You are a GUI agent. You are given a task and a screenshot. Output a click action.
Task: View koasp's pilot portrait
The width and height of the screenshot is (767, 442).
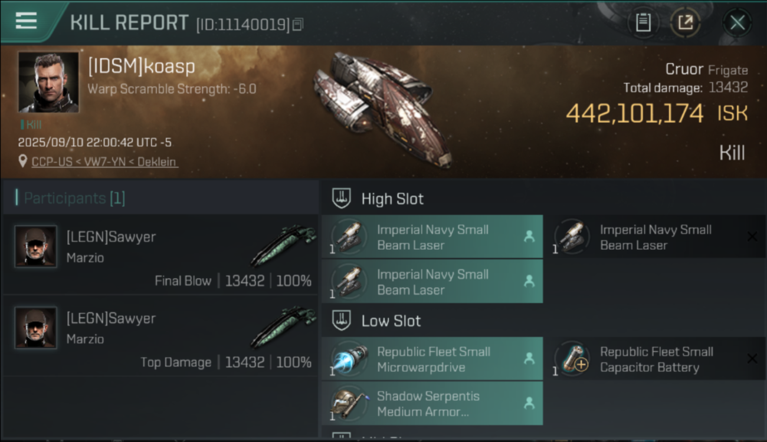click(48, 82)
